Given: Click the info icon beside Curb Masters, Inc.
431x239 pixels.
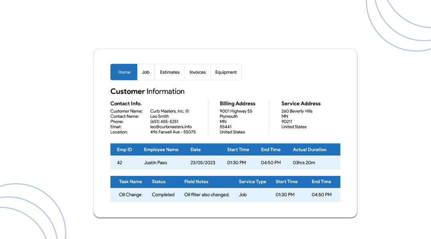Looking at the screenshot, I should pos(187,111).
